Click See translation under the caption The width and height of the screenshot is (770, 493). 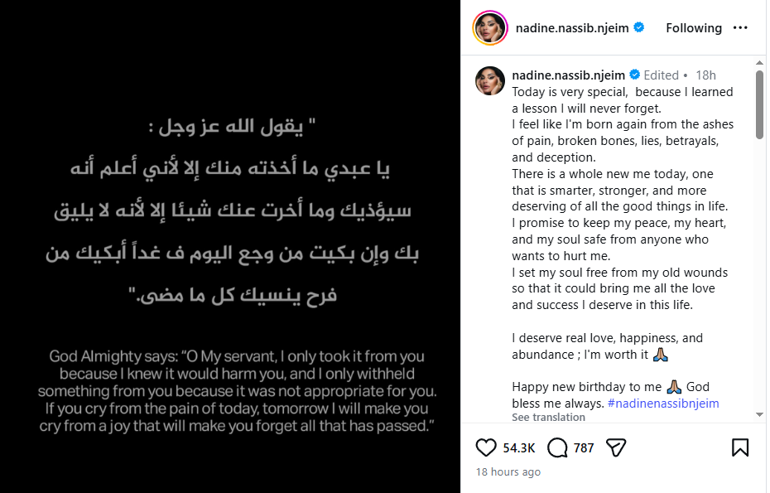click(x=548, y=418)
